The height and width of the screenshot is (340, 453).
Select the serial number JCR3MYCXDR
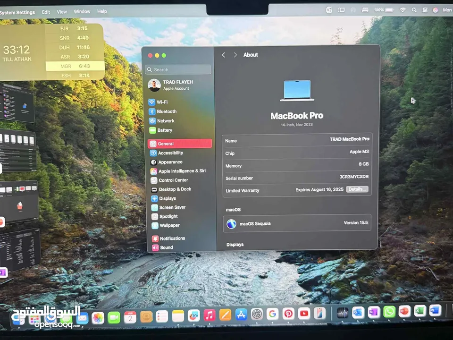click(354, 177)
